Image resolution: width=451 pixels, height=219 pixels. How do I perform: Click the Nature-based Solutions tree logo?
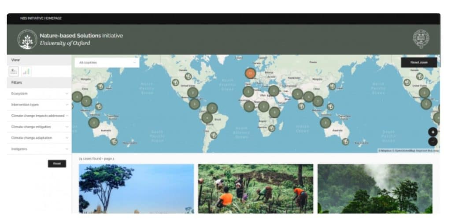[27, 39]
